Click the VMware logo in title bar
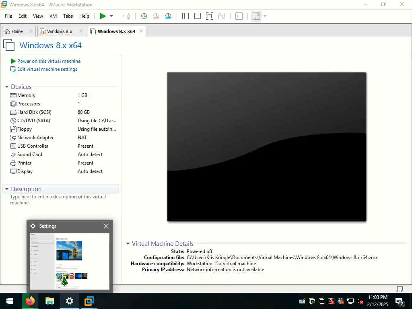 pos(4,4)
